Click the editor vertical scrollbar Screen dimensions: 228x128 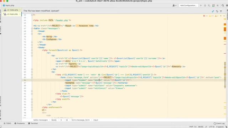tap(225, 75)
